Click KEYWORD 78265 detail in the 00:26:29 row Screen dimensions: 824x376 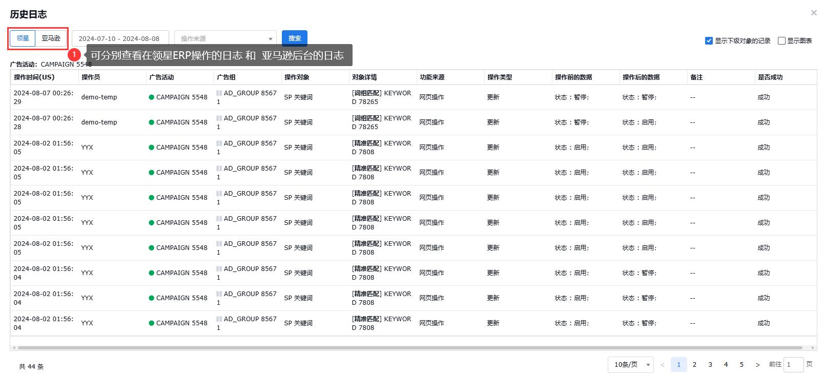click(381, 97)
